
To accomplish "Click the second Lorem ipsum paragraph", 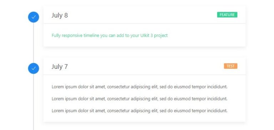I will coord(139,99).
